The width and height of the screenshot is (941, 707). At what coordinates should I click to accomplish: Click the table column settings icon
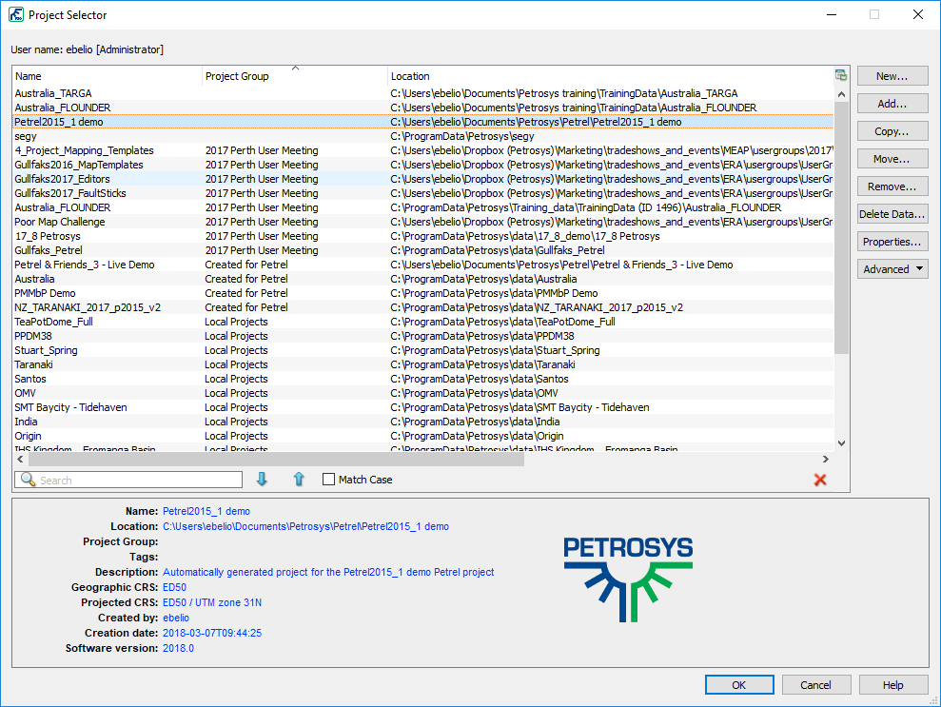coord(841,76)
